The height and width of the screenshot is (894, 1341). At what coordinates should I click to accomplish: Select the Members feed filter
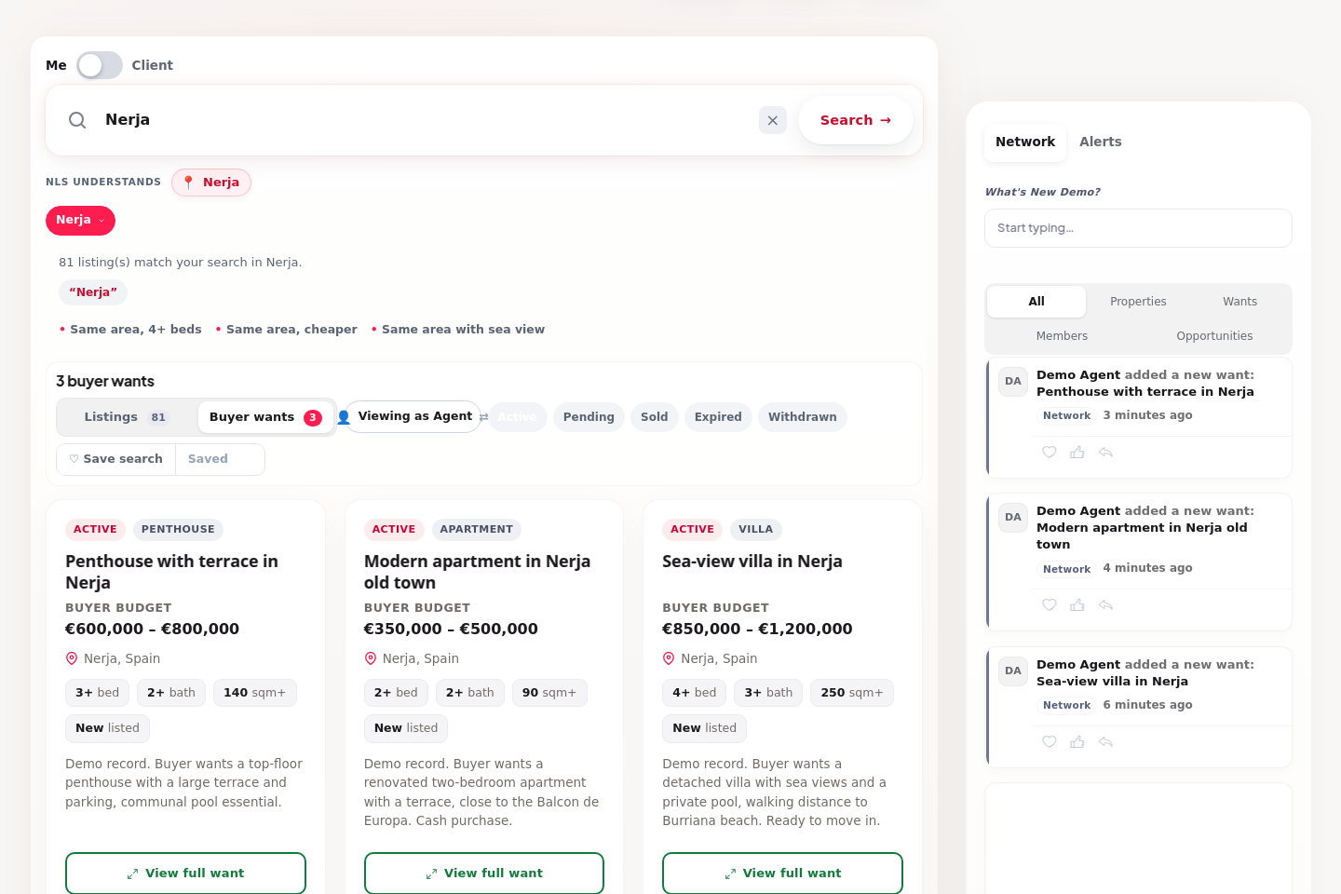[x=1062, y=336]
